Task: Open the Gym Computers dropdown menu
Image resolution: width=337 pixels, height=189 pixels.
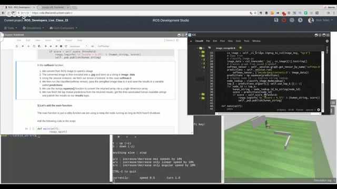Action: pyautogui.click(x=63, y=28)
